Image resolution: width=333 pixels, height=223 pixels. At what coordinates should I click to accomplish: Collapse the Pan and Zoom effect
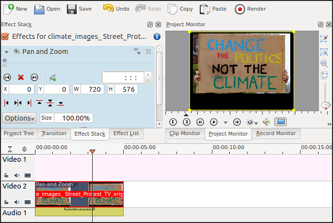(6, 52)
